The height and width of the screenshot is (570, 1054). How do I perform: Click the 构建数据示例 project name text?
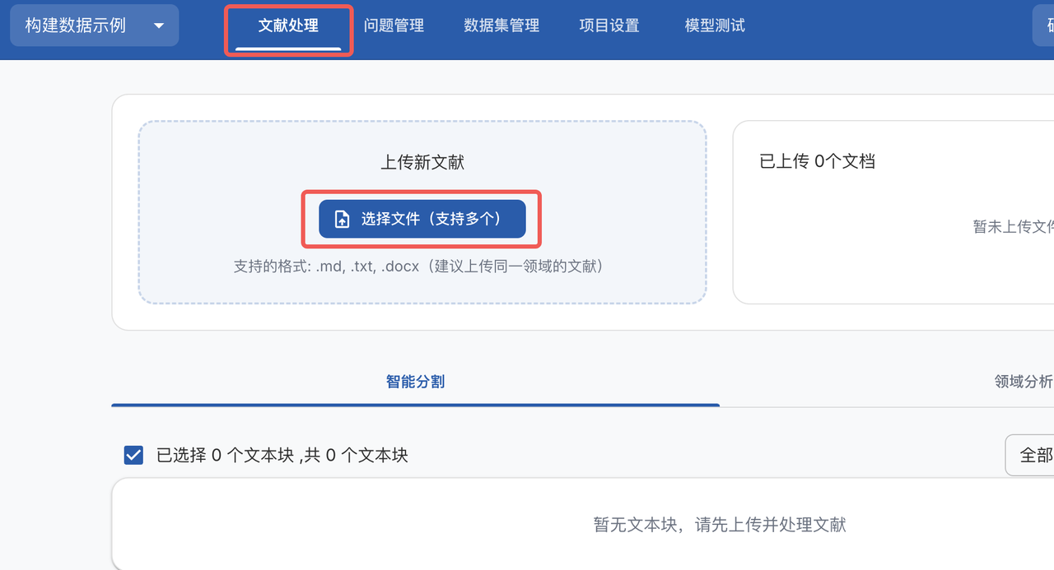[x=76, y=25]
